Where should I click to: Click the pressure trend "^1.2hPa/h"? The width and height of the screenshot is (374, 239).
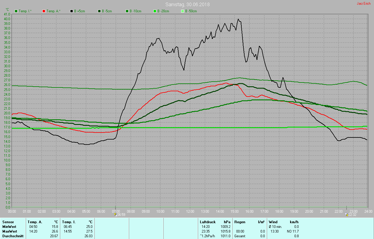pos(208,236)
